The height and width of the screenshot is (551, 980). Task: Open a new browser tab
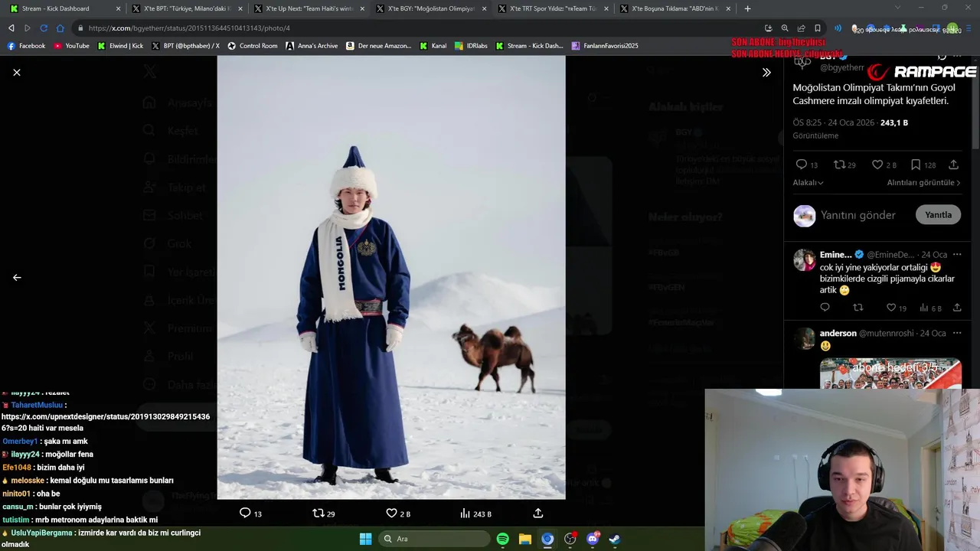(x=747, y=8)
